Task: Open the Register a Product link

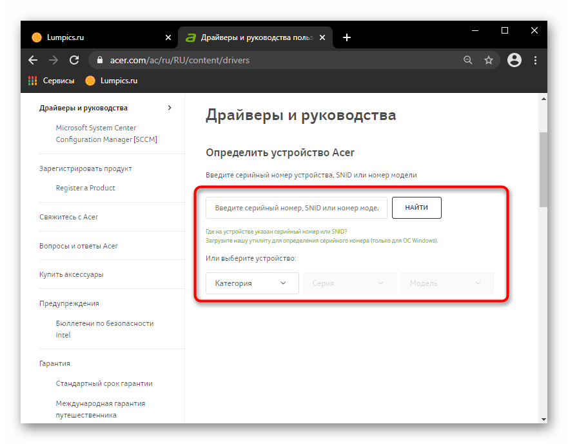Action: tap(86, 188)
